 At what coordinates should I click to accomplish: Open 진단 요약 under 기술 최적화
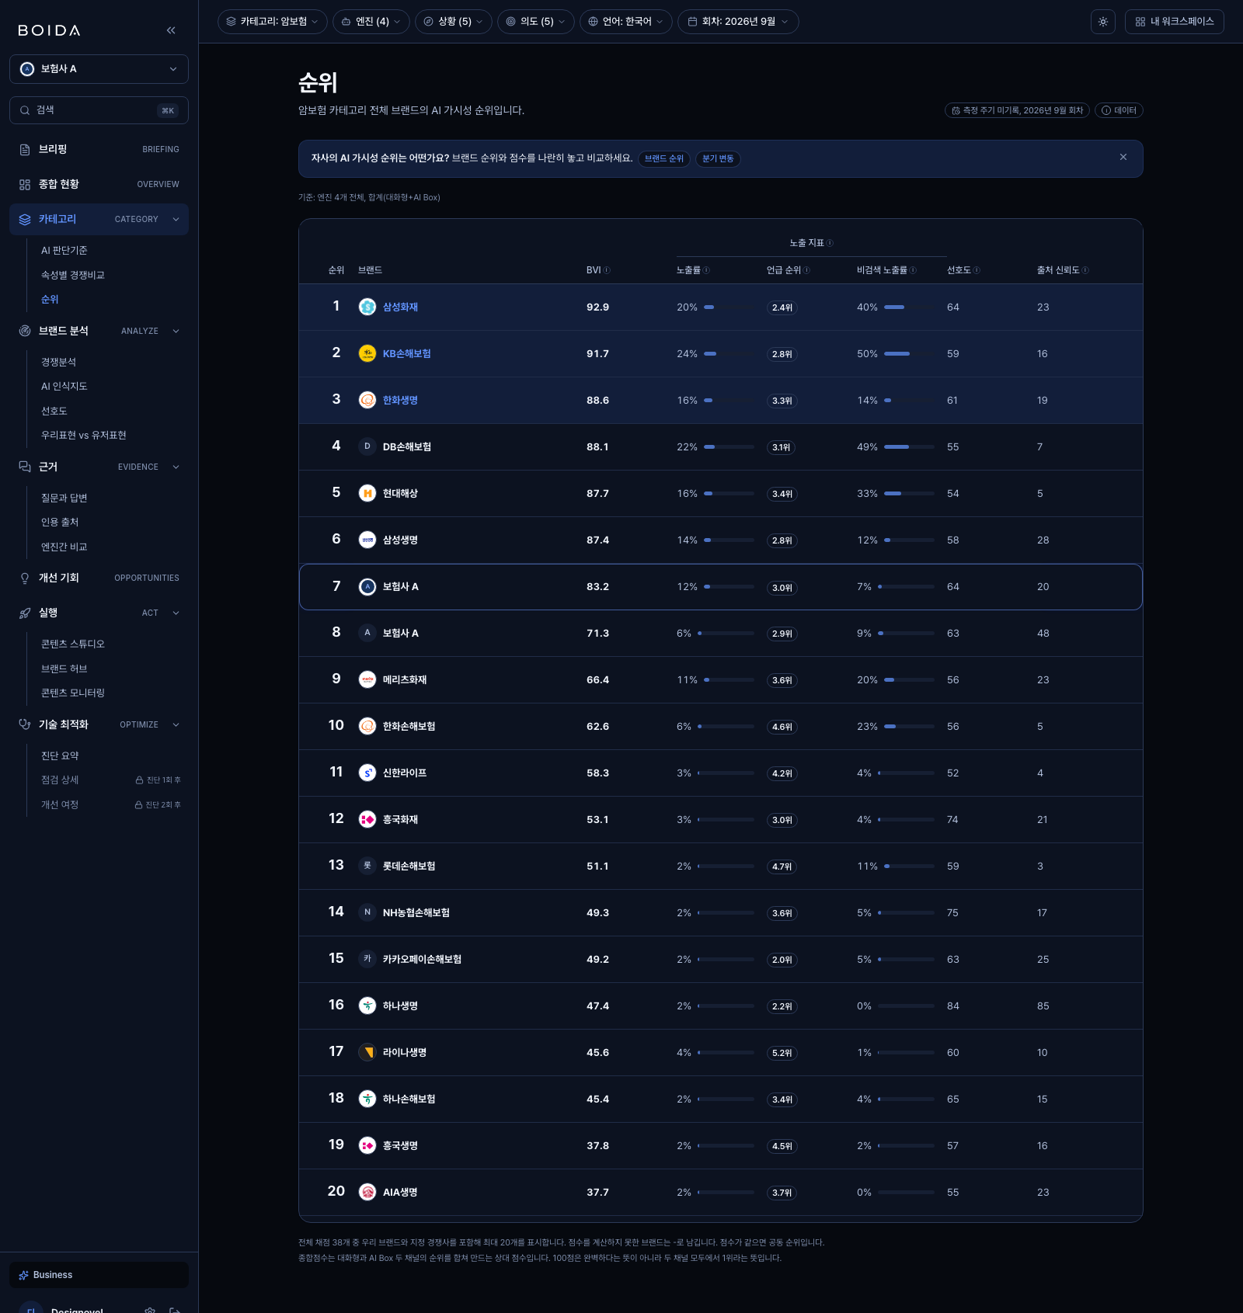tap(60, 755)
